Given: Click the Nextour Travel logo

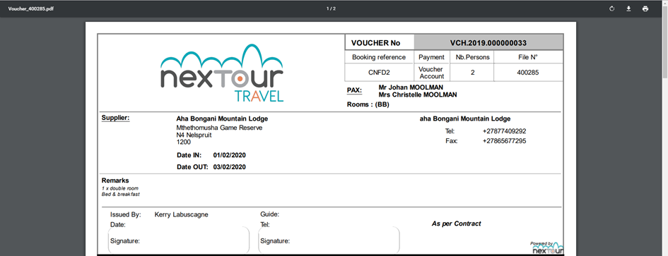Looking at the screenshot, I should 222,73.
